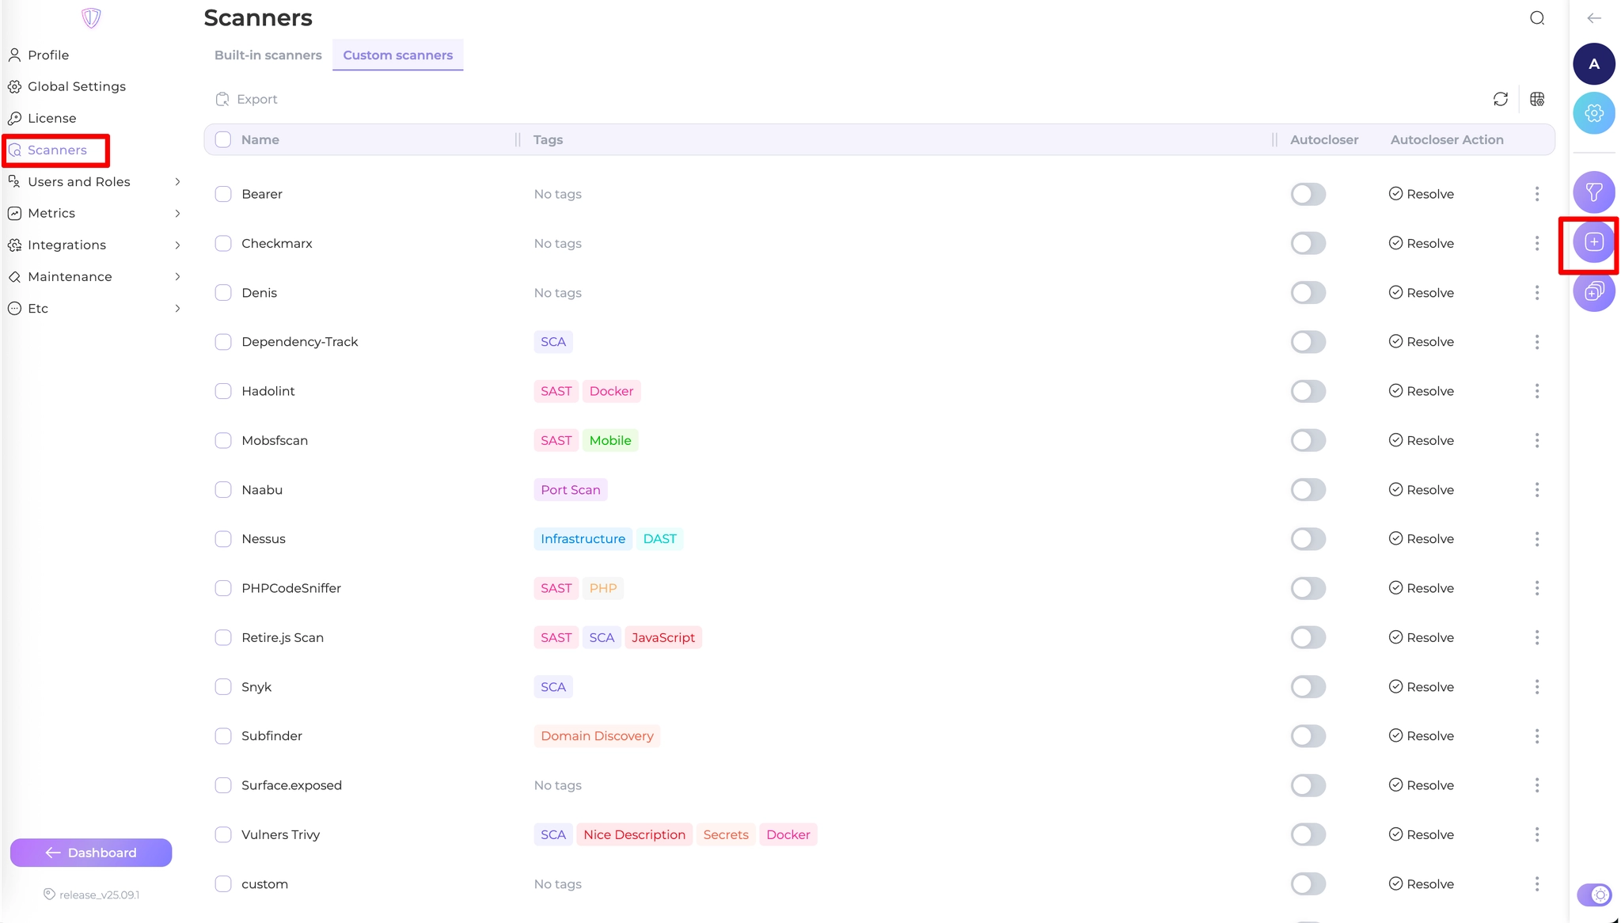Toggle the light/dark theme switch
The height and width of the screenshot is (923, 1621).
[x=1593, y=895]
